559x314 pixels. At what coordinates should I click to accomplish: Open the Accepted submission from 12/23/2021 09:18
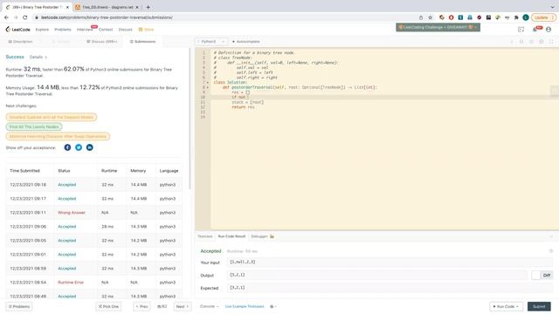pyautogui.click(x=67, y=185)
